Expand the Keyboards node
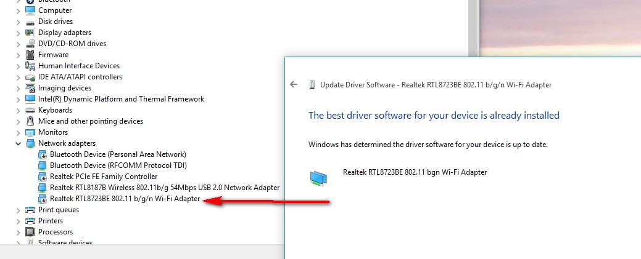Image resolution: width=641 pixels, height=259 pixels. 19,110
